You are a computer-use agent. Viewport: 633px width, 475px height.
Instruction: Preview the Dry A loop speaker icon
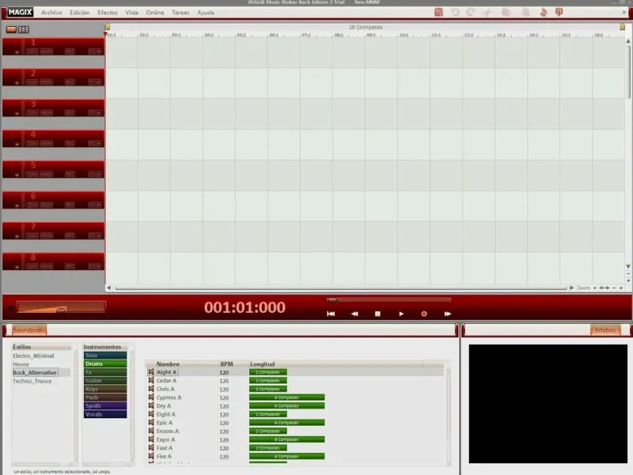tap(151, 406)
